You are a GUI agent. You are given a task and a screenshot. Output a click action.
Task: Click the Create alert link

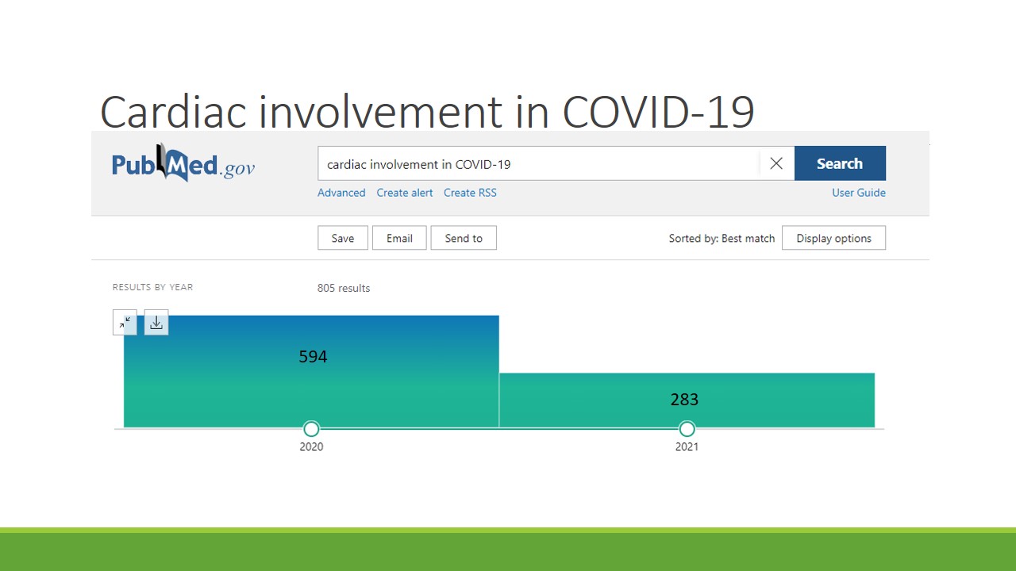pos(405,193)
